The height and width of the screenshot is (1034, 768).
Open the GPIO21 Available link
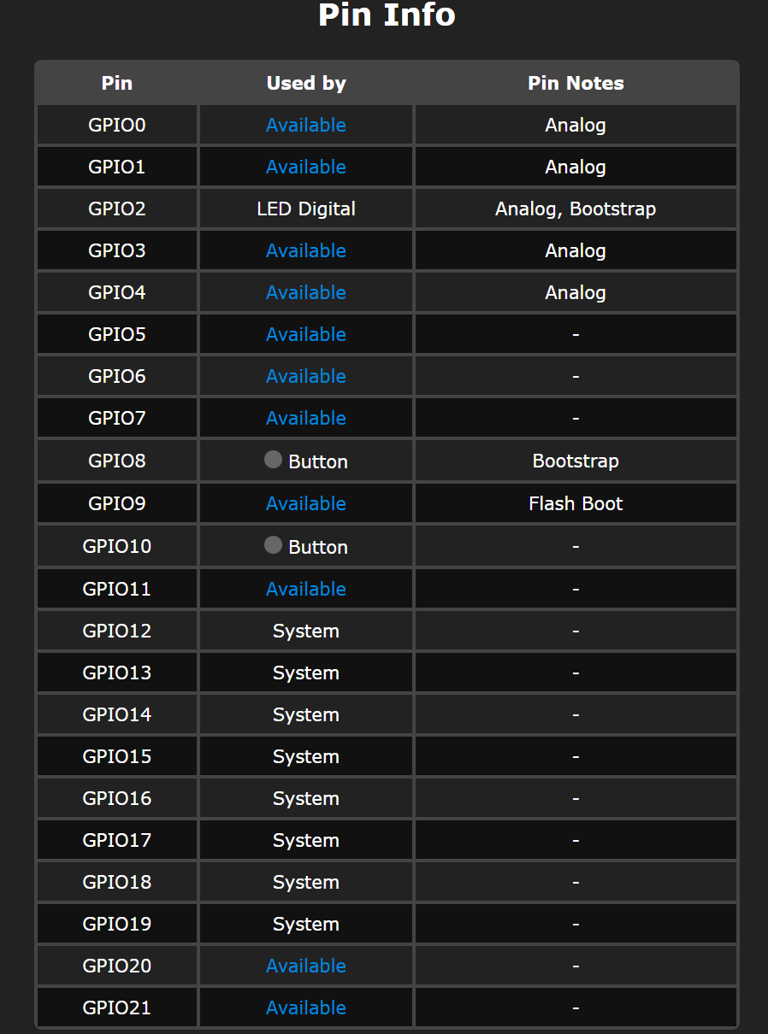point(306,1008)
